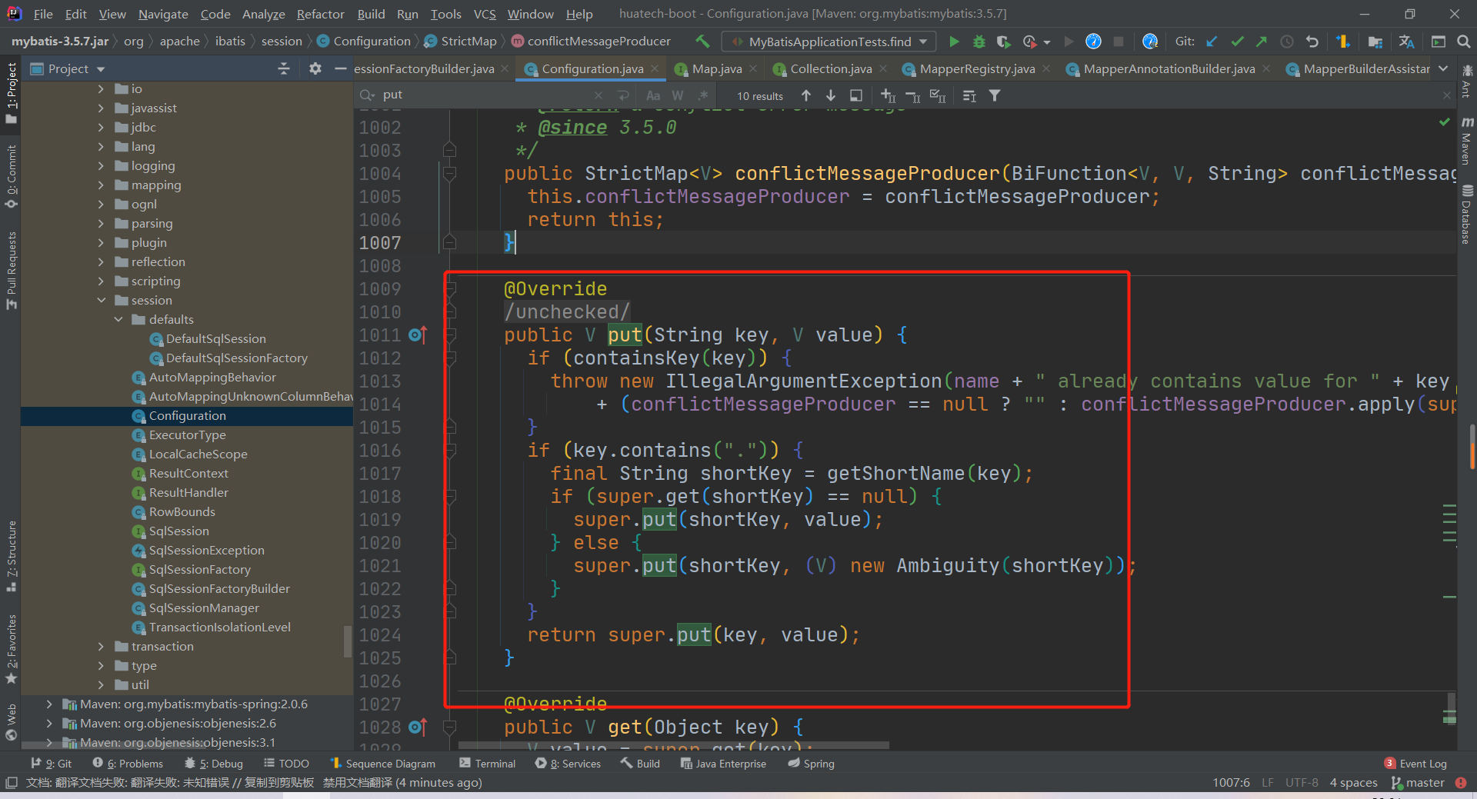Screen dimensions: 1477x799
Task: Toggle the Maven tool window
Action: 1467,141
